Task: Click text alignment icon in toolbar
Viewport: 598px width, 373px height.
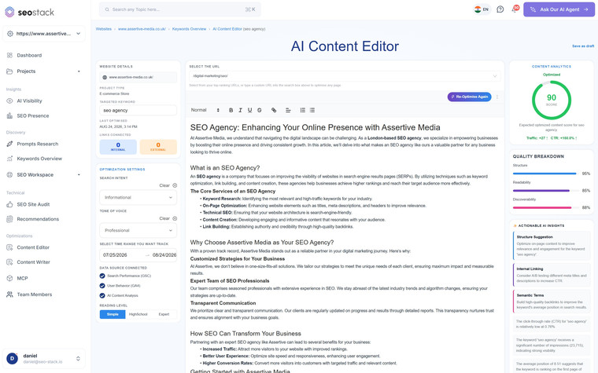Action: pyautogui.click(x=288, y=110)
